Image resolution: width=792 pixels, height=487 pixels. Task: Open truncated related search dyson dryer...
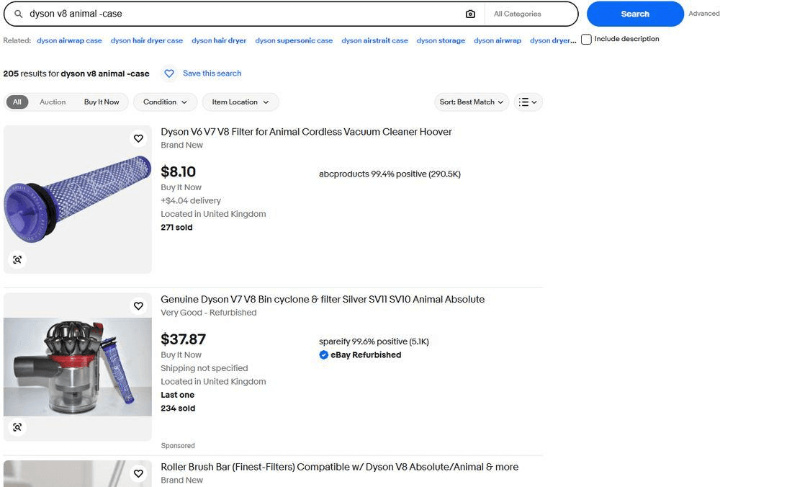[553, 40]
